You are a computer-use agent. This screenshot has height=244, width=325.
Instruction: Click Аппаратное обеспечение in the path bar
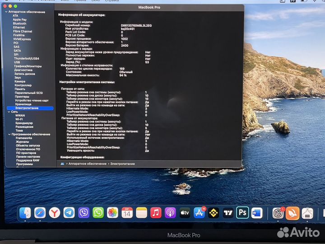pyautogui.click(x=88, y=164)
